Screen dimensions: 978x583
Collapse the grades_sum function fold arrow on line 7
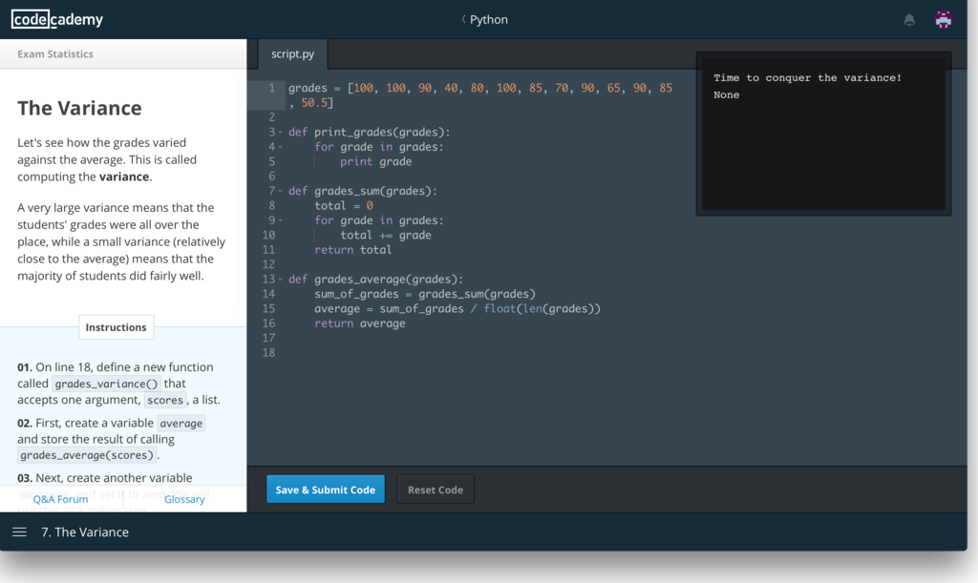[281, 191]
